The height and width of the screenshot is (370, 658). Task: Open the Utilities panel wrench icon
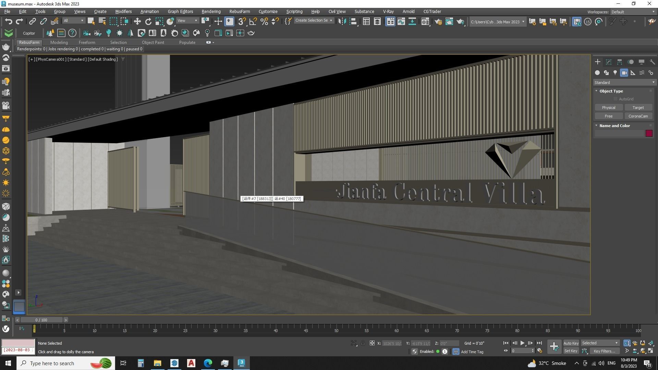(x=652, y=62)
